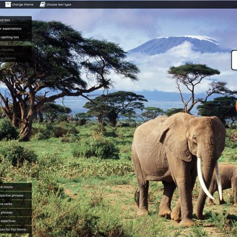Image resolution: width=237 pixels, height=237 pixels.
Task: Show the adjective phrases list
Action: [16, 196]
